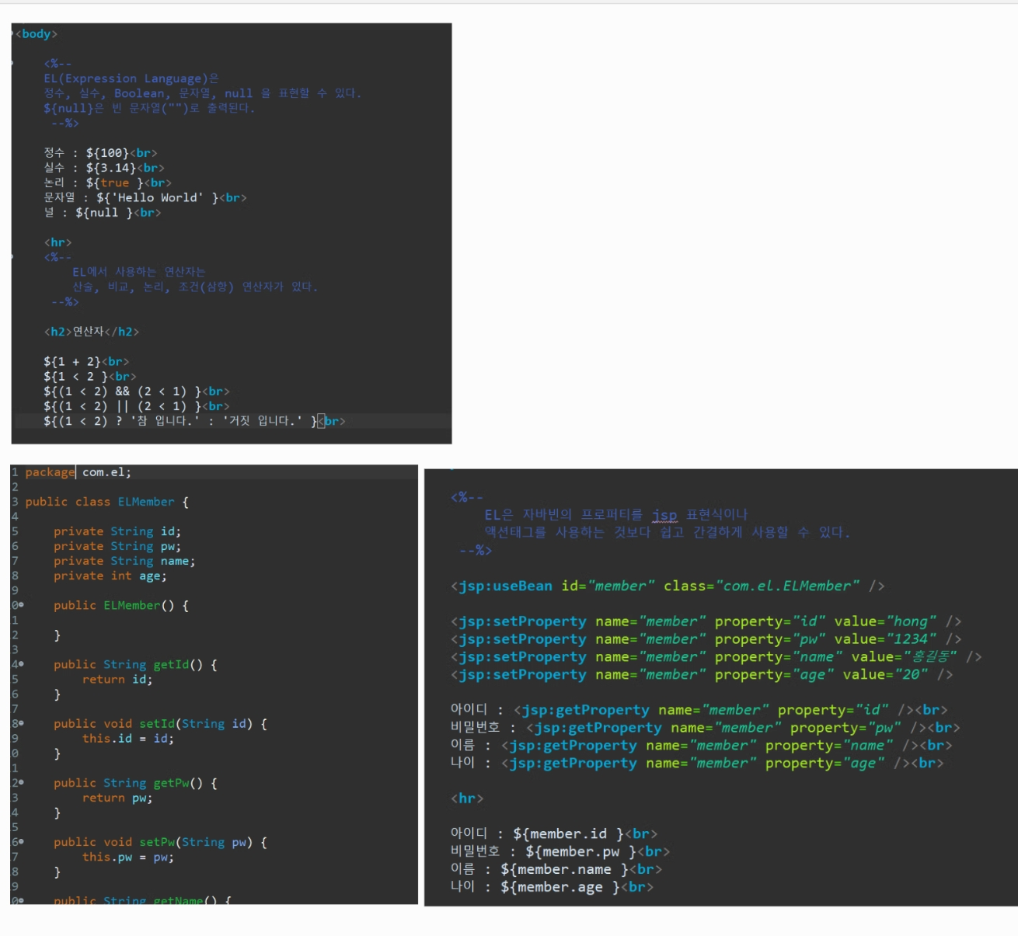Click the getProperty property="name" line
The image size is (1018, 936).
coord(701,745)
